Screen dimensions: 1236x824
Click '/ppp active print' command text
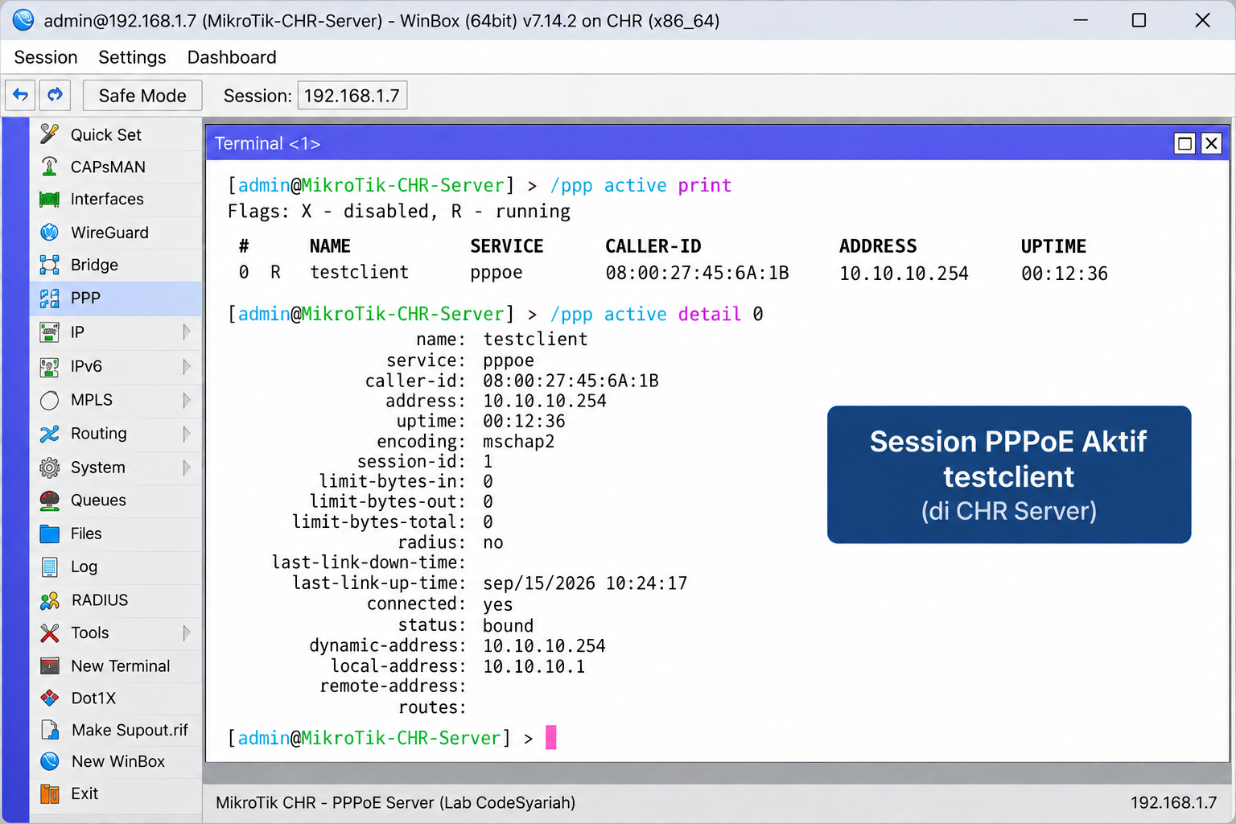pos(641,186)
